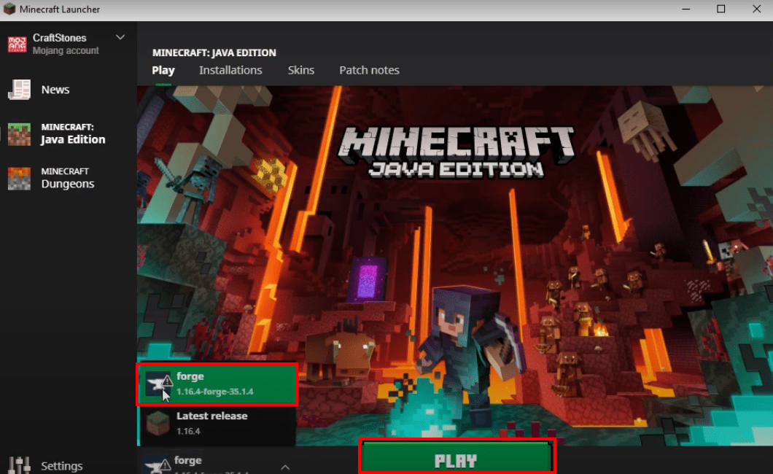Click the Latest release grass block icon

click(x=158, y=423)
